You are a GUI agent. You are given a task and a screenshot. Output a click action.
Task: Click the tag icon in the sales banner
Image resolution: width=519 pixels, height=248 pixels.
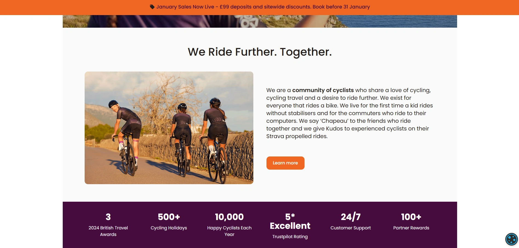pyautogui.click(x=152, y=7)
